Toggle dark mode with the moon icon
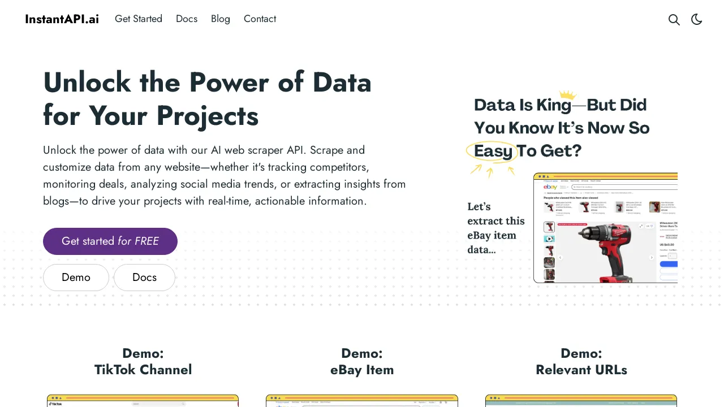Screen dimensions: 724x407 [x=696, y=19]
